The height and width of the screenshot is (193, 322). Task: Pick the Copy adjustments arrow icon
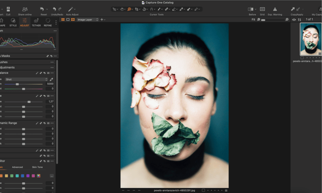click(293, 9)
